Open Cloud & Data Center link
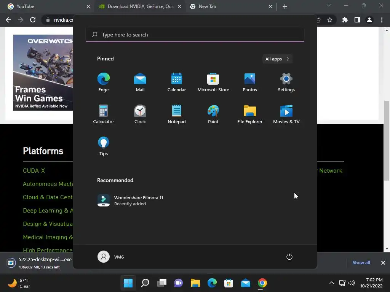 pos(48,197)
